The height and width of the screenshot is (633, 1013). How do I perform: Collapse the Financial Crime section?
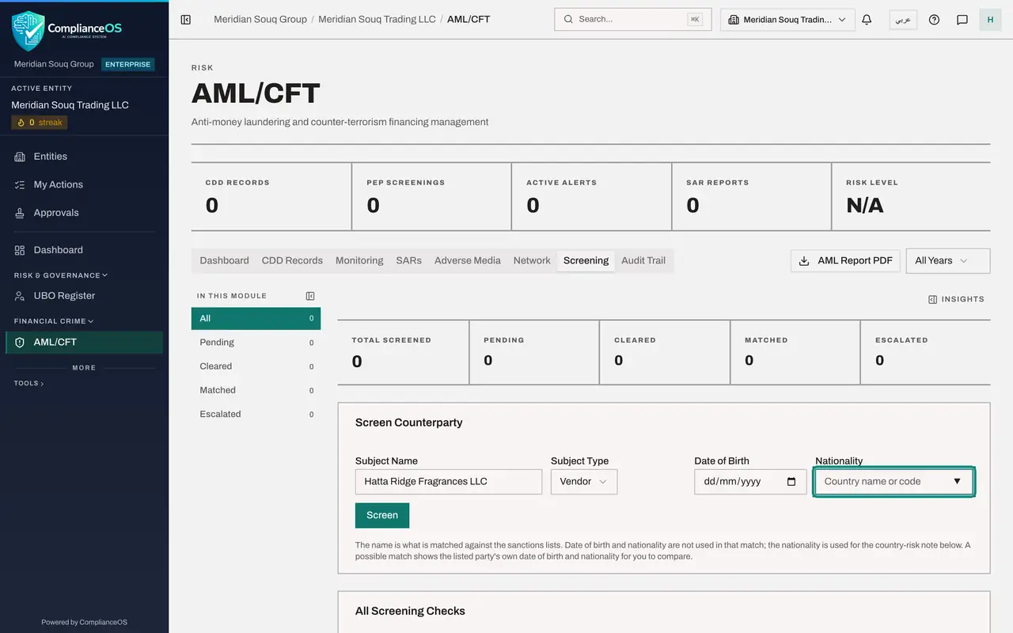[54, 321]
